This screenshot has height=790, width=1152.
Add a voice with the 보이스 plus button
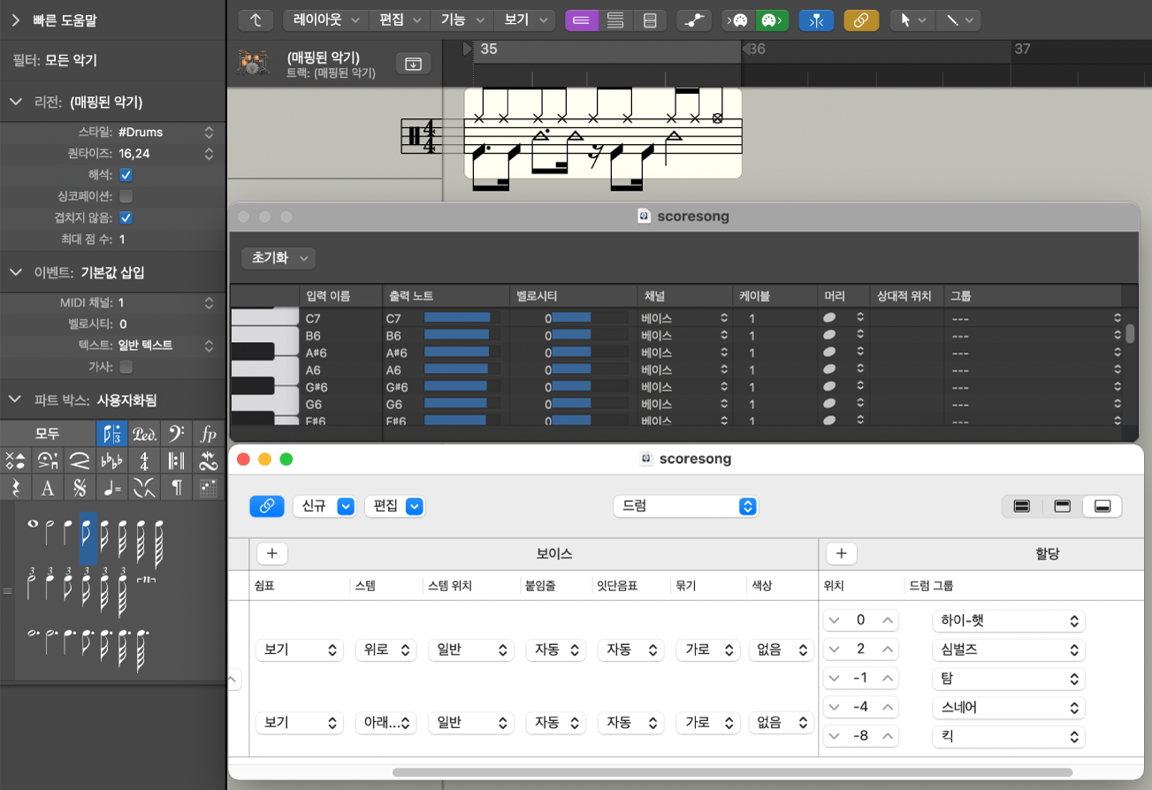pyautogui.click(x=272, y=554)
